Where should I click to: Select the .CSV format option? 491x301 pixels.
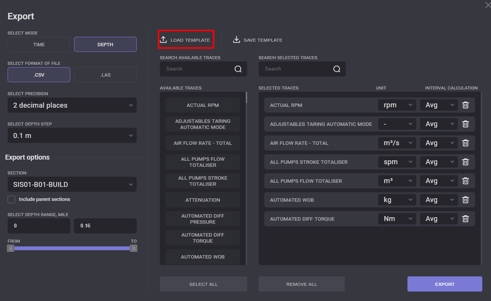[39, 75]
